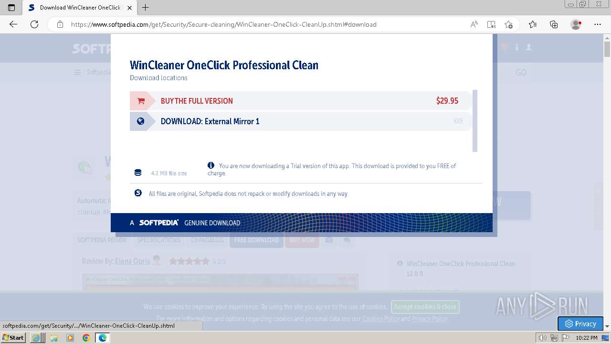The height and width of the screenshot is (344, 611).
Task: Open the CHANGELOG tab
Action: click(x=207, y=240)
